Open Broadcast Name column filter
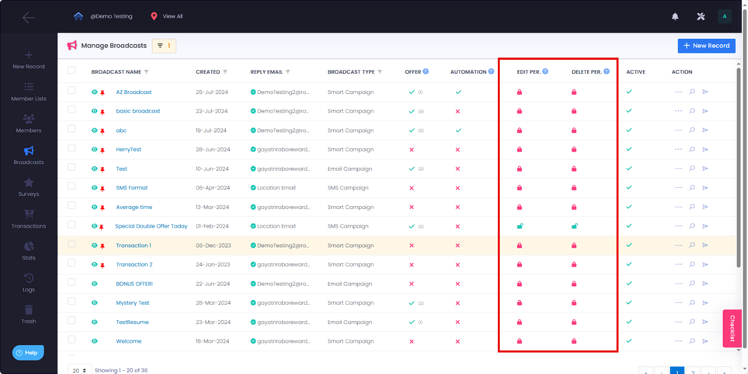Viewport: 748px width, 374px height. click(x=146, y=72)
